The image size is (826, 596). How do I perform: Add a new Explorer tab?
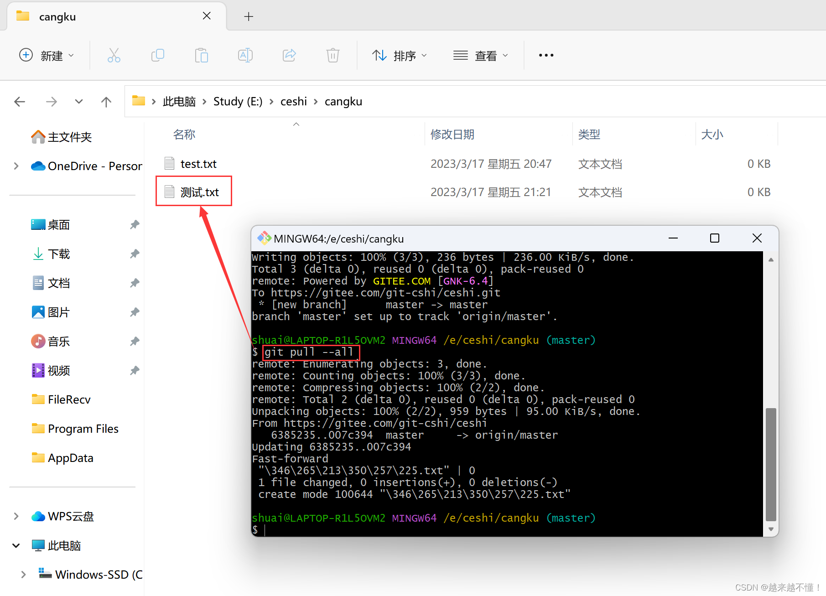click(249, 16)
